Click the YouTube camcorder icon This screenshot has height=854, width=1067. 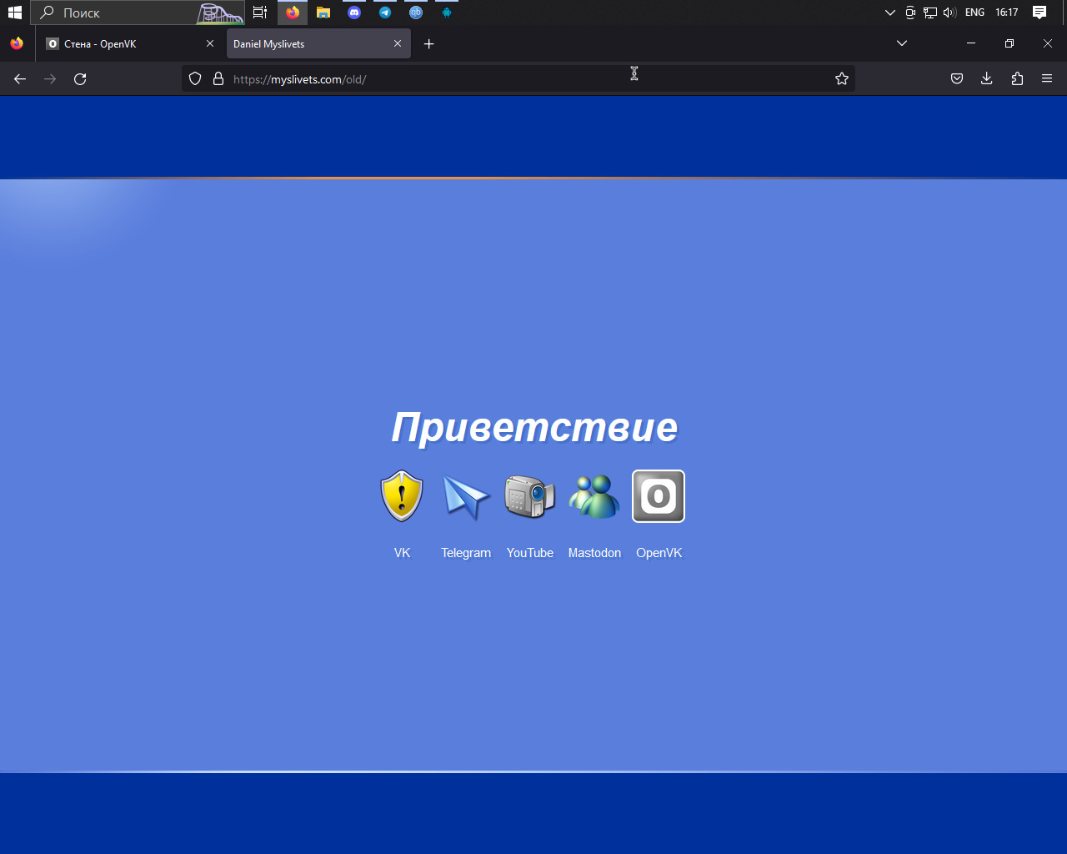pyautogui.click(x=530, y=496)
